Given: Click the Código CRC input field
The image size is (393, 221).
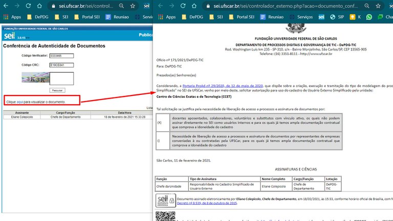Looking at the screenshot, I should [61, 65].
